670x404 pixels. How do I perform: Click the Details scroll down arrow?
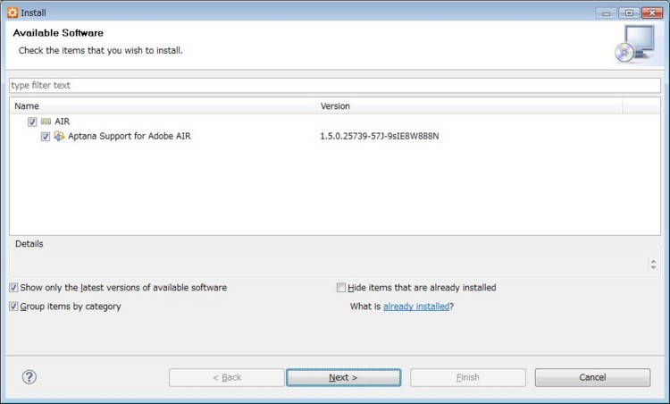pyautogui.click(x=653, y=267)
